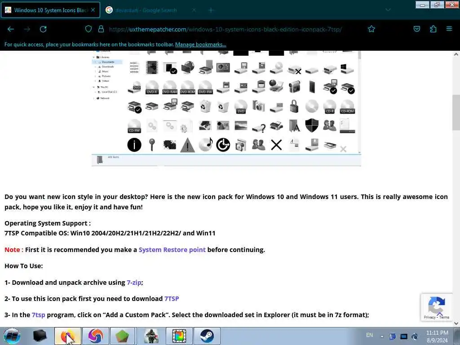
Task: Focus the uxthemepatcher.com address bar
Action: point(226,29)
